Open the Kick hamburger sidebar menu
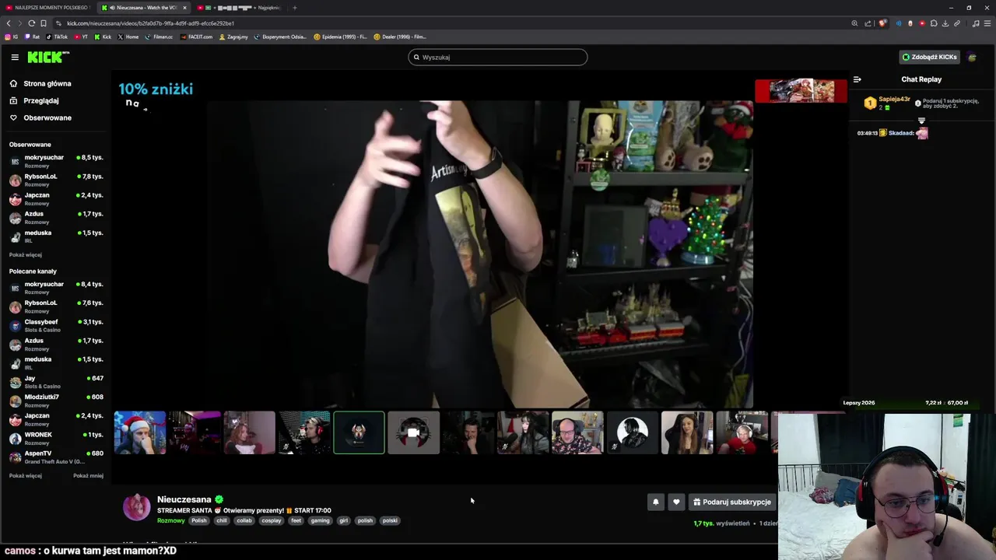Viewport: 996px width, 560px height. [x=15, y=57]
